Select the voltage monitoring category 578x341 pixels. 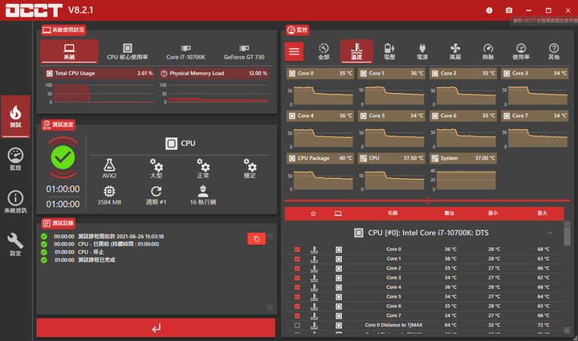tap(389, 51)
